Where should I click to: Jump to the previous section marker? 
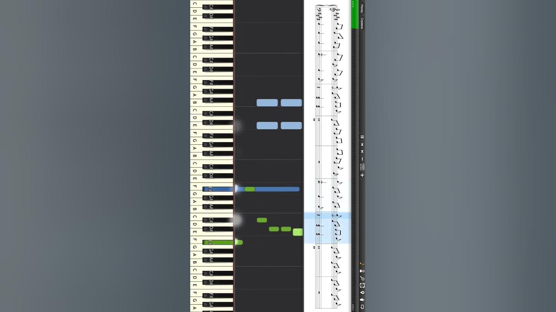(x=362, y=144)
